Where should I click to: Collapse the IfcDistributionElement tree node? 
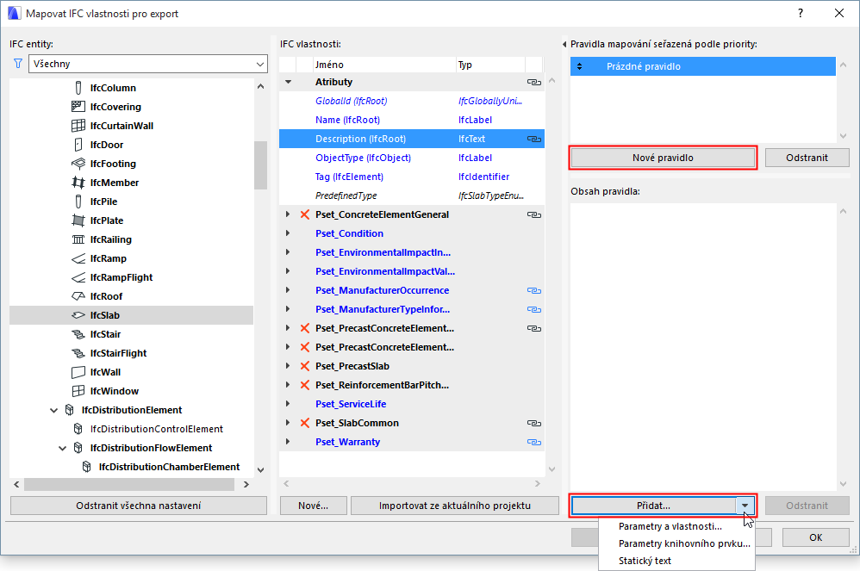click(53, 410)
